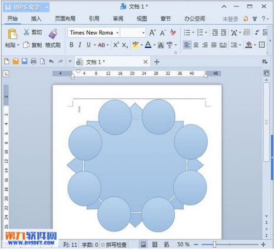274x250 pixels.
Task: Open the font size dropdown
Action: click(x=144, y=33)
